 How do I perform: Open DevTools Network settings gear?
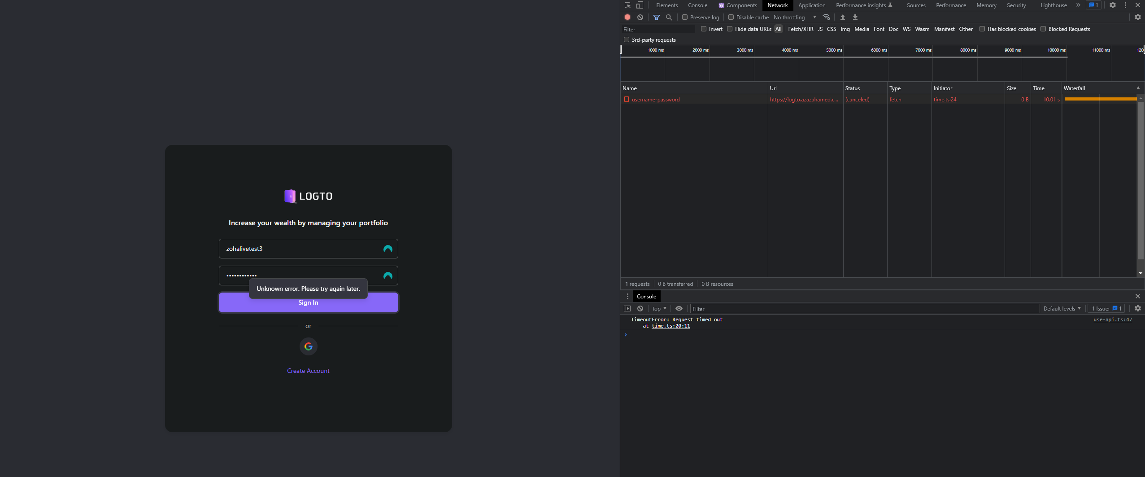[x=1137, y=17]
